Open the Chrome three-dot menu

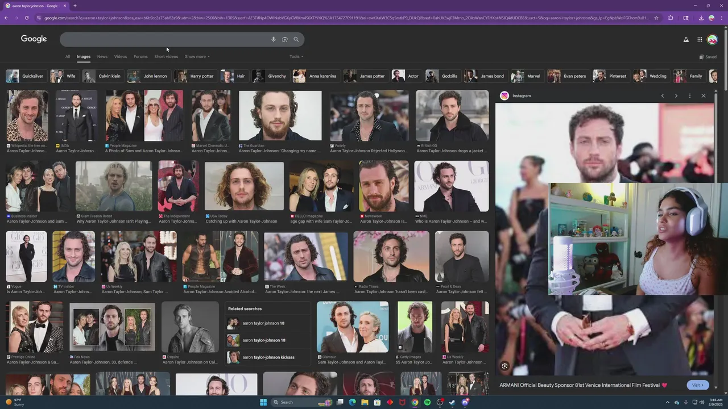(722, 18)
